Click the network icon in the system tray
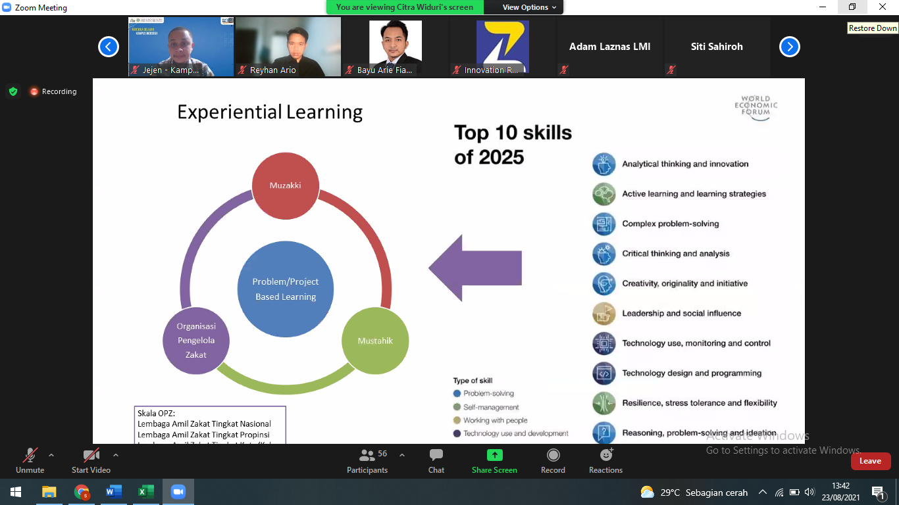 pos(779,492)
